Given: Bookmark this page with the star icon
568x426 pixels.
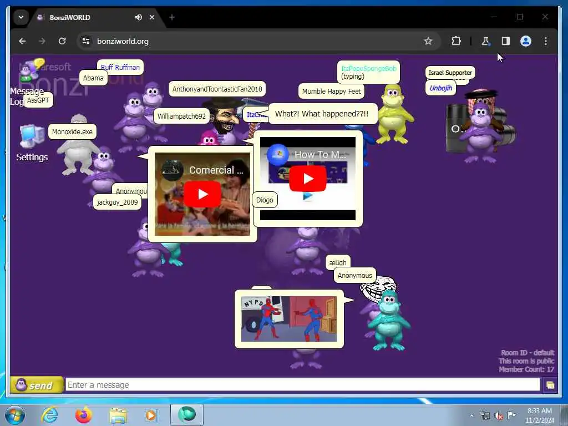Looking at the screenshot, I should tap(428, 41).
